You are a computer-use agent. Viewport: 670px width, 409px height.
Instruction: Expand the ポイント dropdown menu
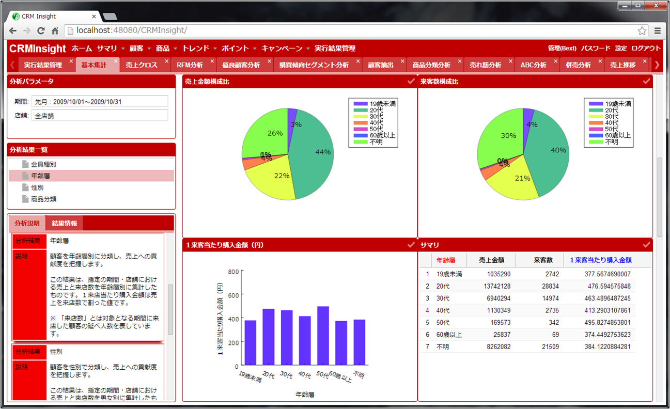click(x=239, y=49)
